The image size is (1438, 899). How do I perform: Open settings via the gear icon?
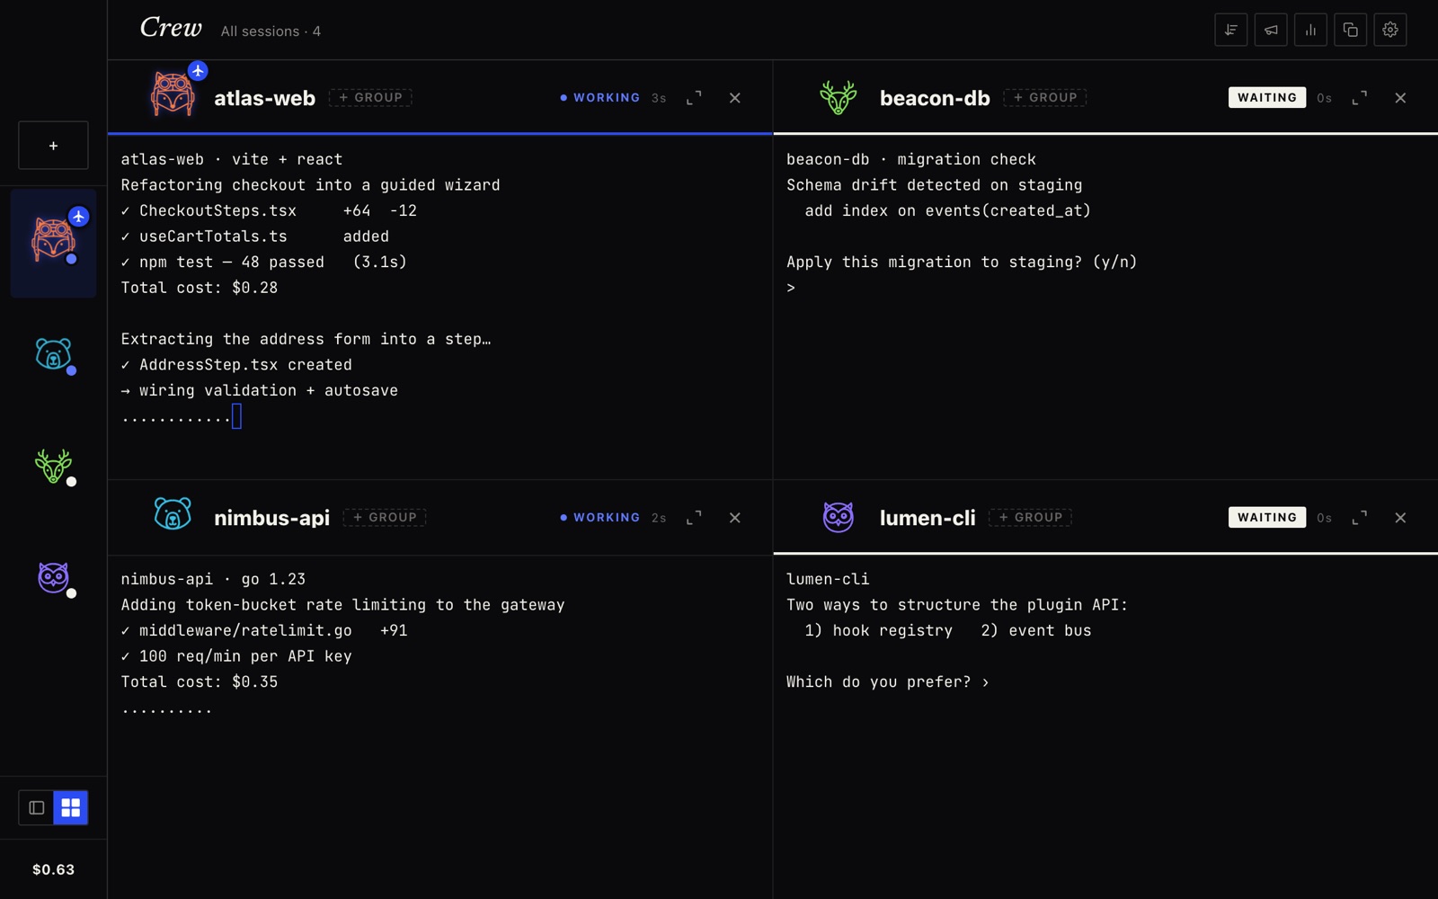point(1390,30)
